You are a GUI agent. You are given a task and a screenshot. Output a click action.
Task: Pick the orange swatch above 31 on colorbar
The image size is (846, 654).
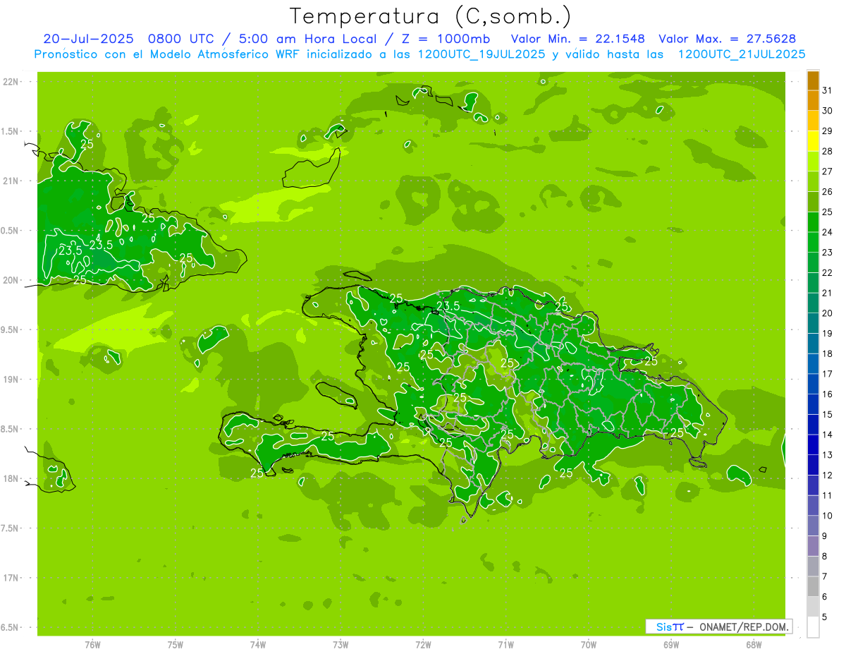(813, 80)
